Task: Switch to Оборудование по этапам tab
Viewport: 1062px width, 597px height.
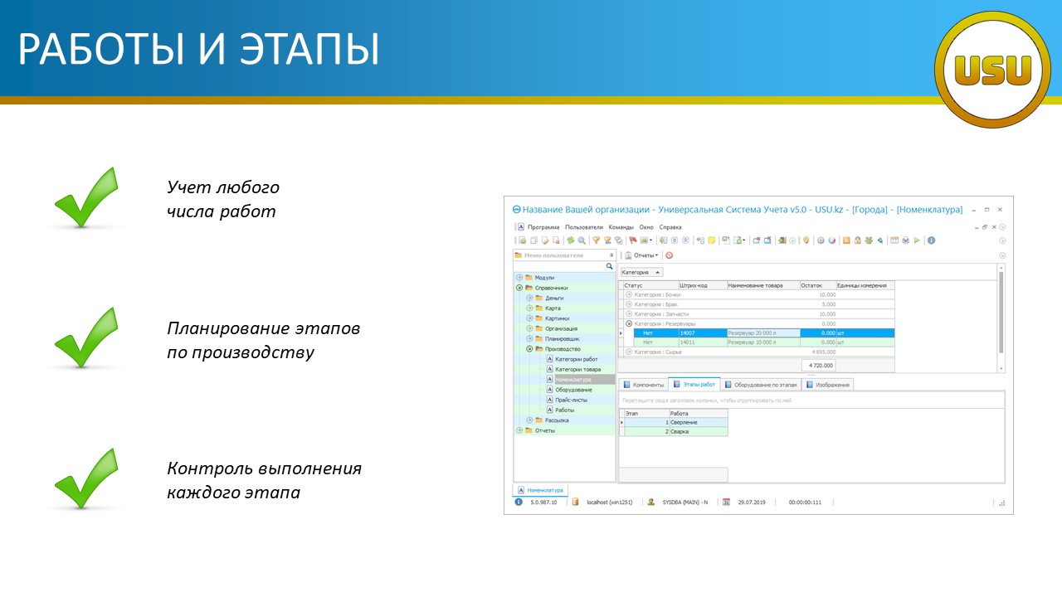Action: (761, 385)
